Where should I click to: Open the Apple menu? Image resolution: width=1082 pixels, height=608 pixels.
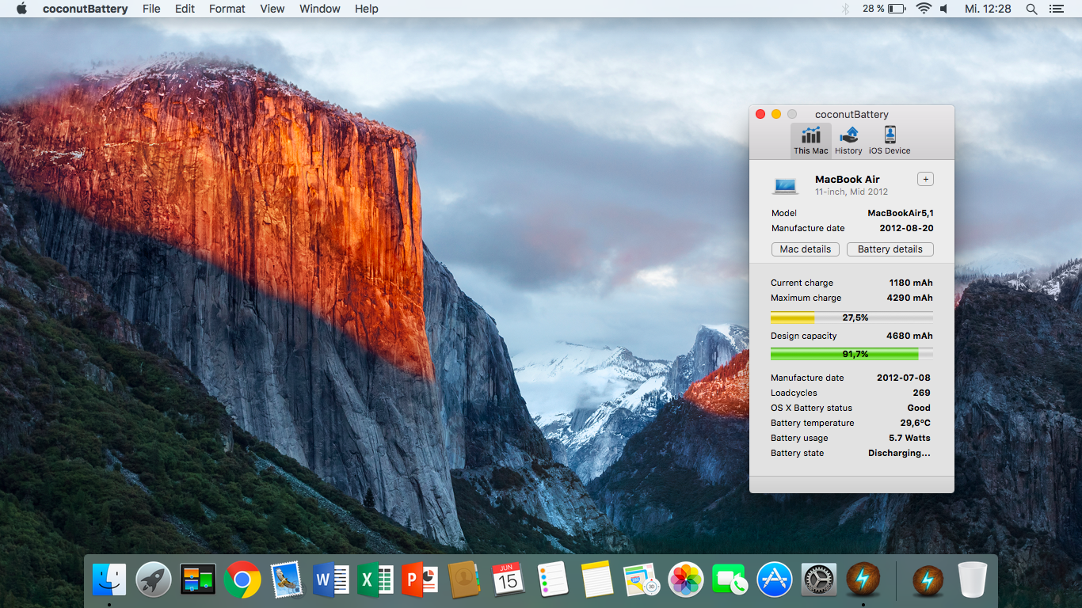21,9
